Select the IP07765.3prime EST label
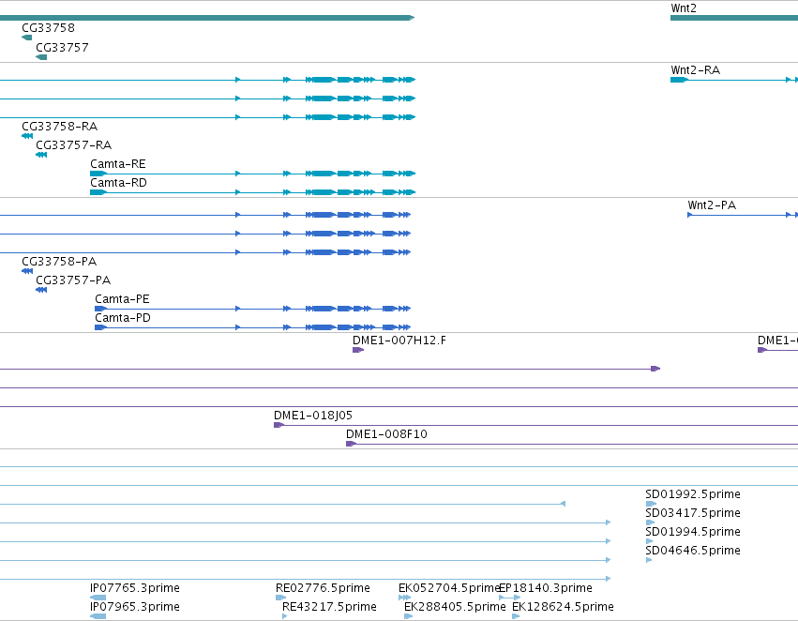This screenshot has height=621, width=798. [x=135, y=588]
